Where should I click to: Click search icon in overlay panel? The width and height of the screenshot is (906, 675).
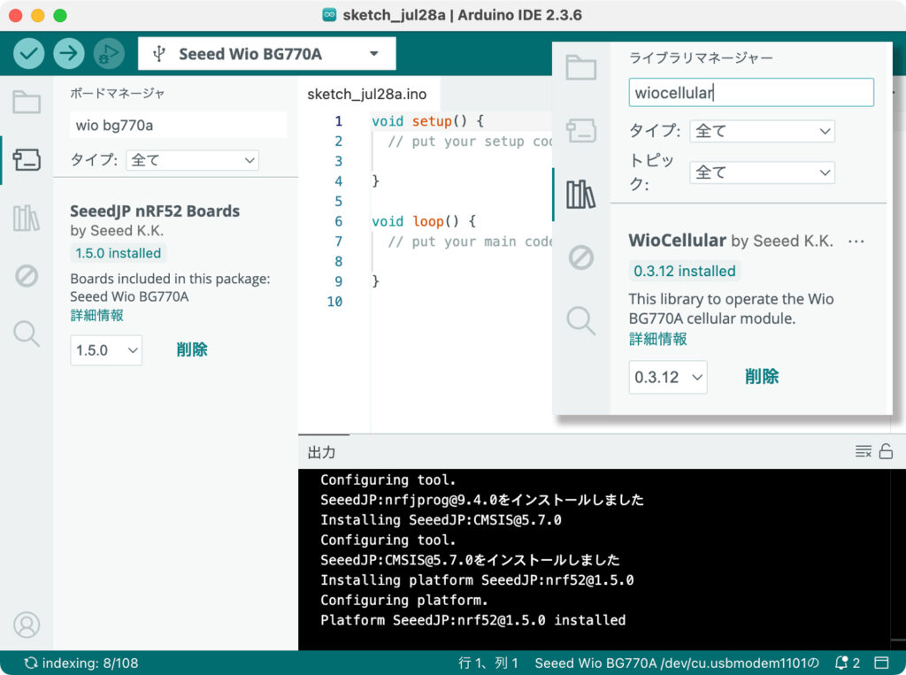(x=580, y=321)
